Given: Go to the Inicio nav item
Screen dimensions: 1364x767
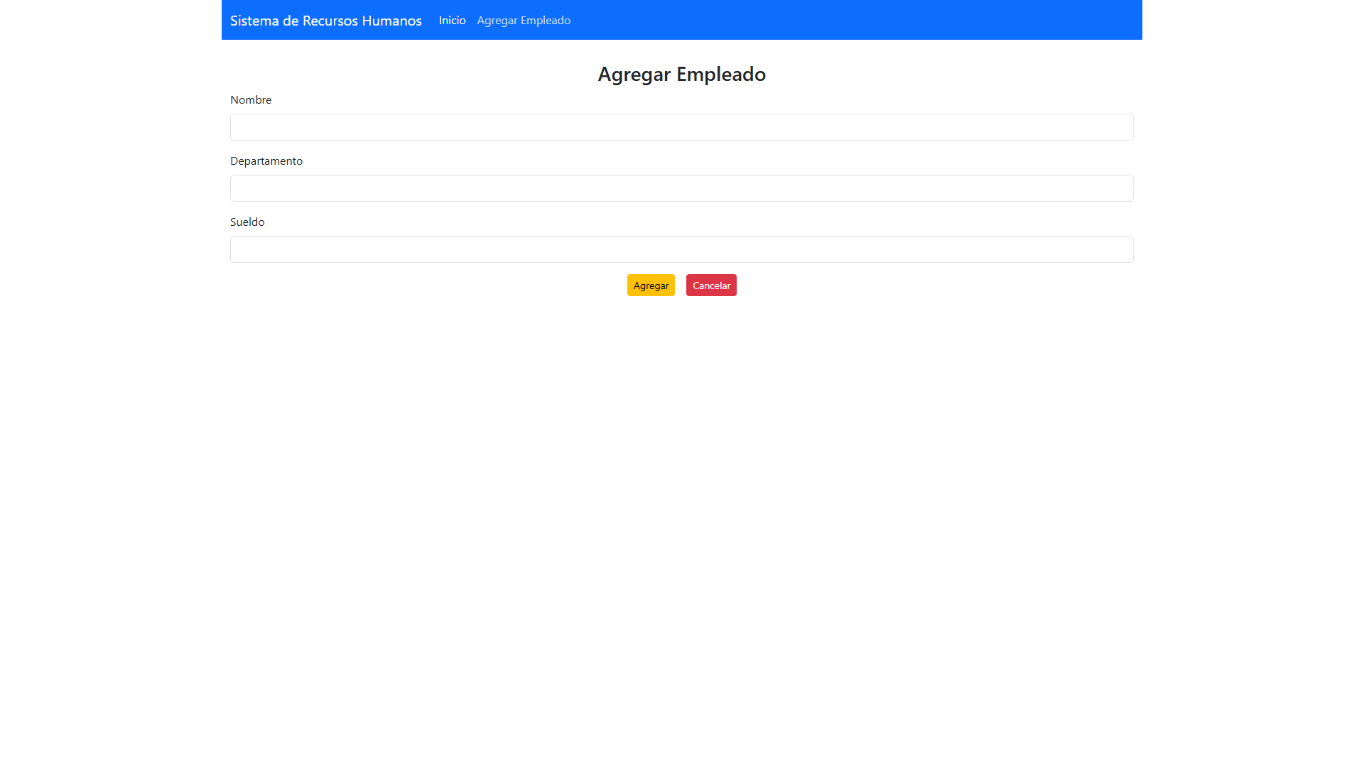Looking at the screenshot, I should coord(453,21).
